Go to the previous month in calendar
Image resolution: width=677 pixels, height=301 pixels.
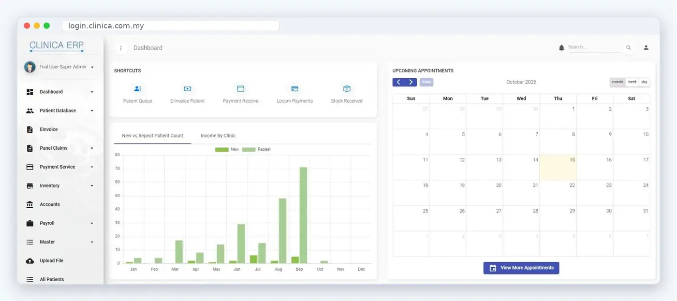tap(398, 82)
